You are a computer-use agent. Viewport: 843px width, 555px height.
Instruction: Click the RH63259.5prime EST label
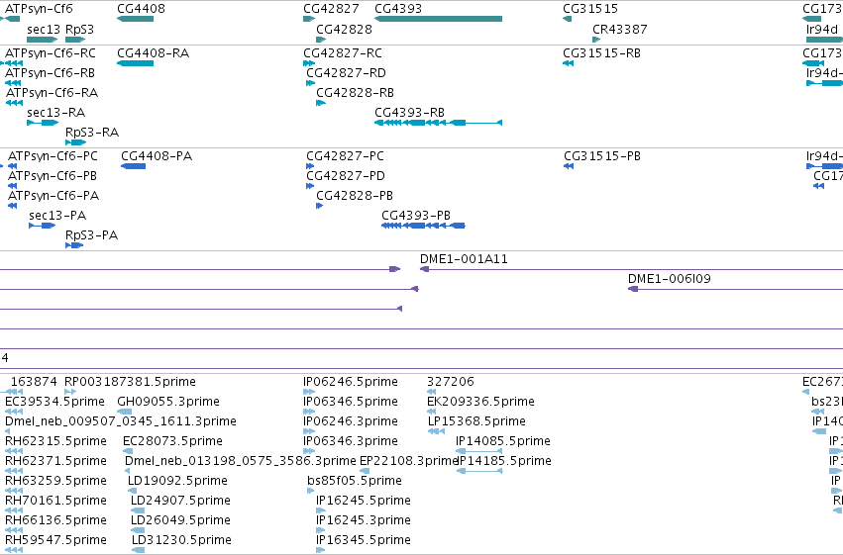tap(55, 481)
